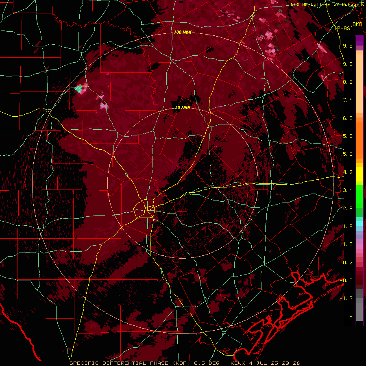The width and height of the screenshot is (366, 366).
Task: Click the 4 JUL 25 date in caption
Action: [264, 363]
